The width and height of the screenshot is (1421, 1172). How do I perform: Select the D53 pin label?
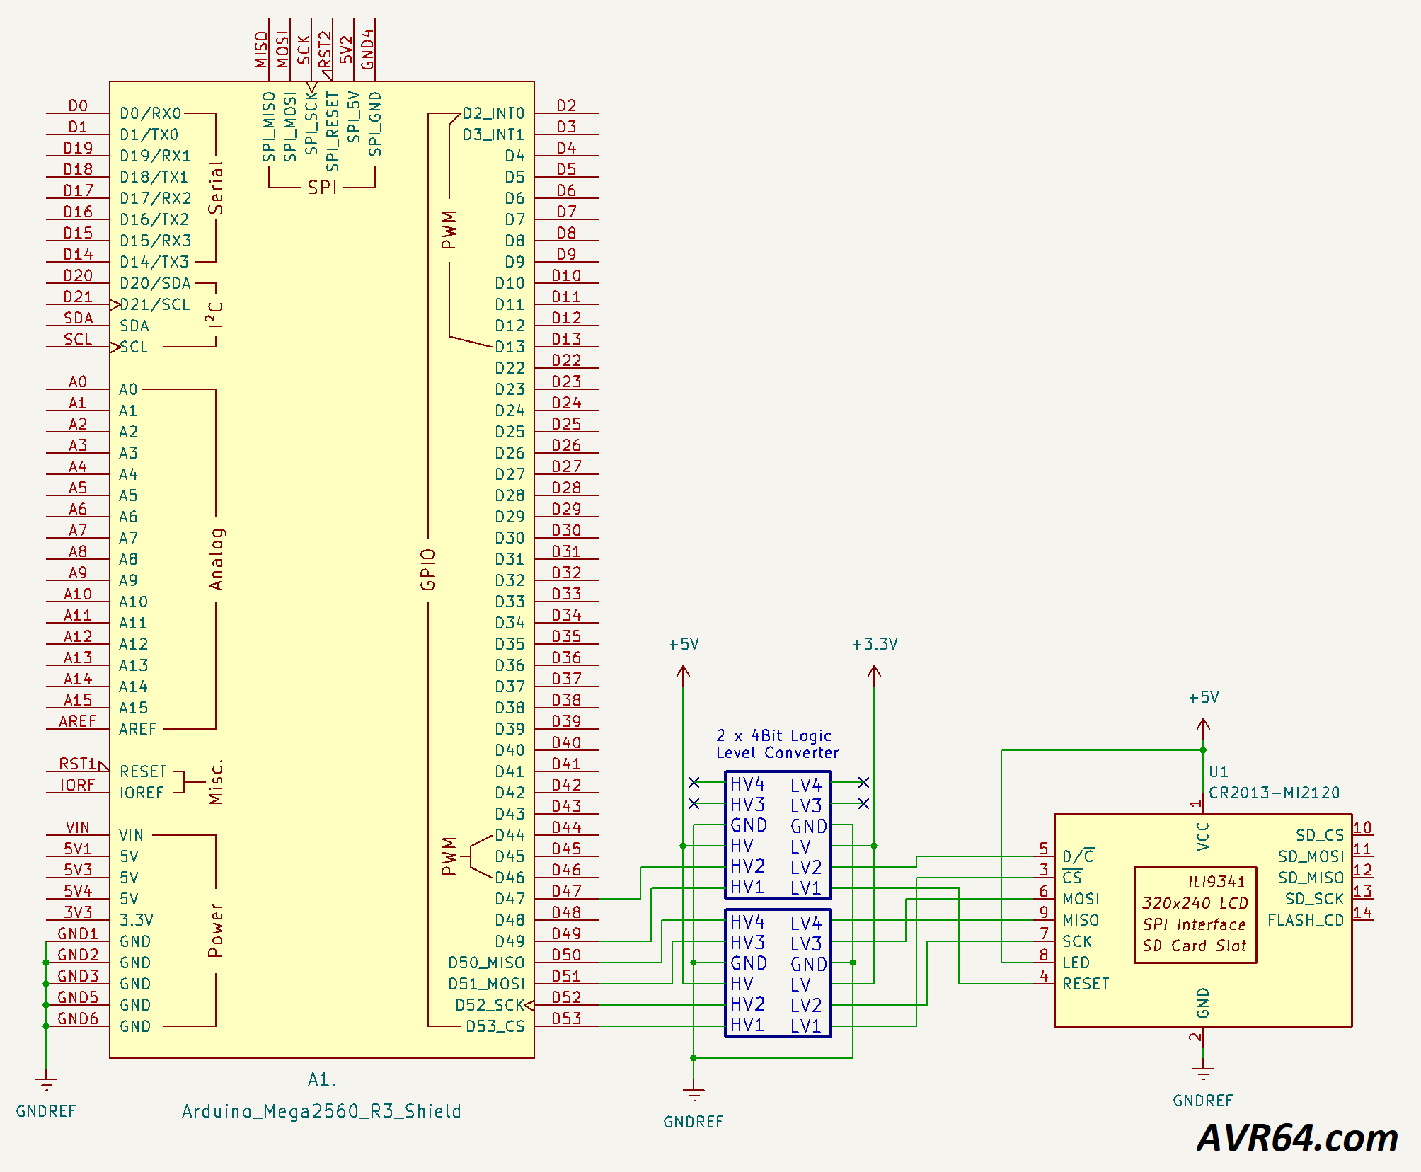[566, 1018]
